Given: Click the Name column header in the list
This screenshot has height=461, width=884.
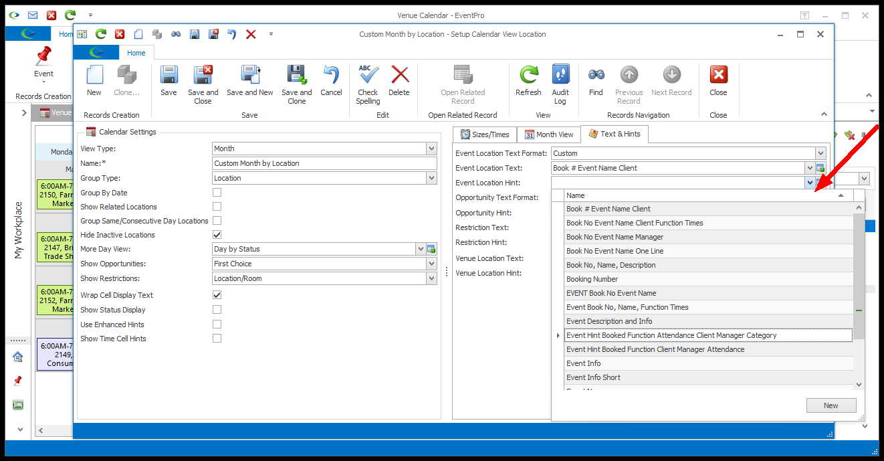Looking at the screenshot, I should pyautogui.click(x=709, y=195).
